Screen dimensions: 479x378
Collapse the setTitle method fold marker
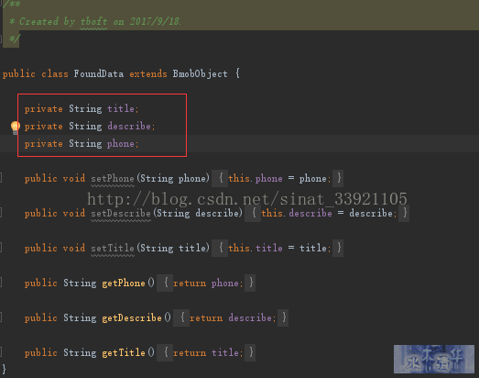pyautogui.click(x=1, y=248)
